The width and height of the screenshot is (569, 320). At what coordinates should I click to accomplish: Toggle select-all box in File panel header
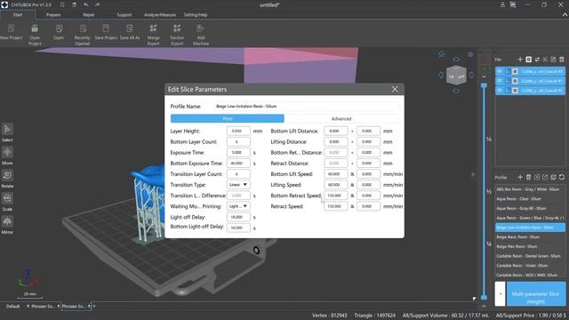528,60
